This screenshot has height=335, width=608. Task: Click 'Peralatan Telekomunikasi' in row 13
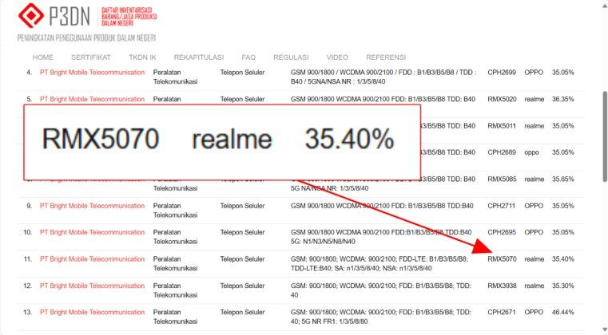(x=175, y=317)
